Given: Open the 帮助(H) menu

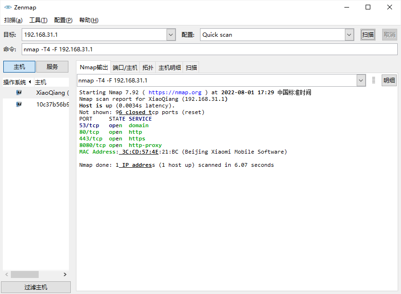Looking at the screenshot, I should click(x=89, y=20).
